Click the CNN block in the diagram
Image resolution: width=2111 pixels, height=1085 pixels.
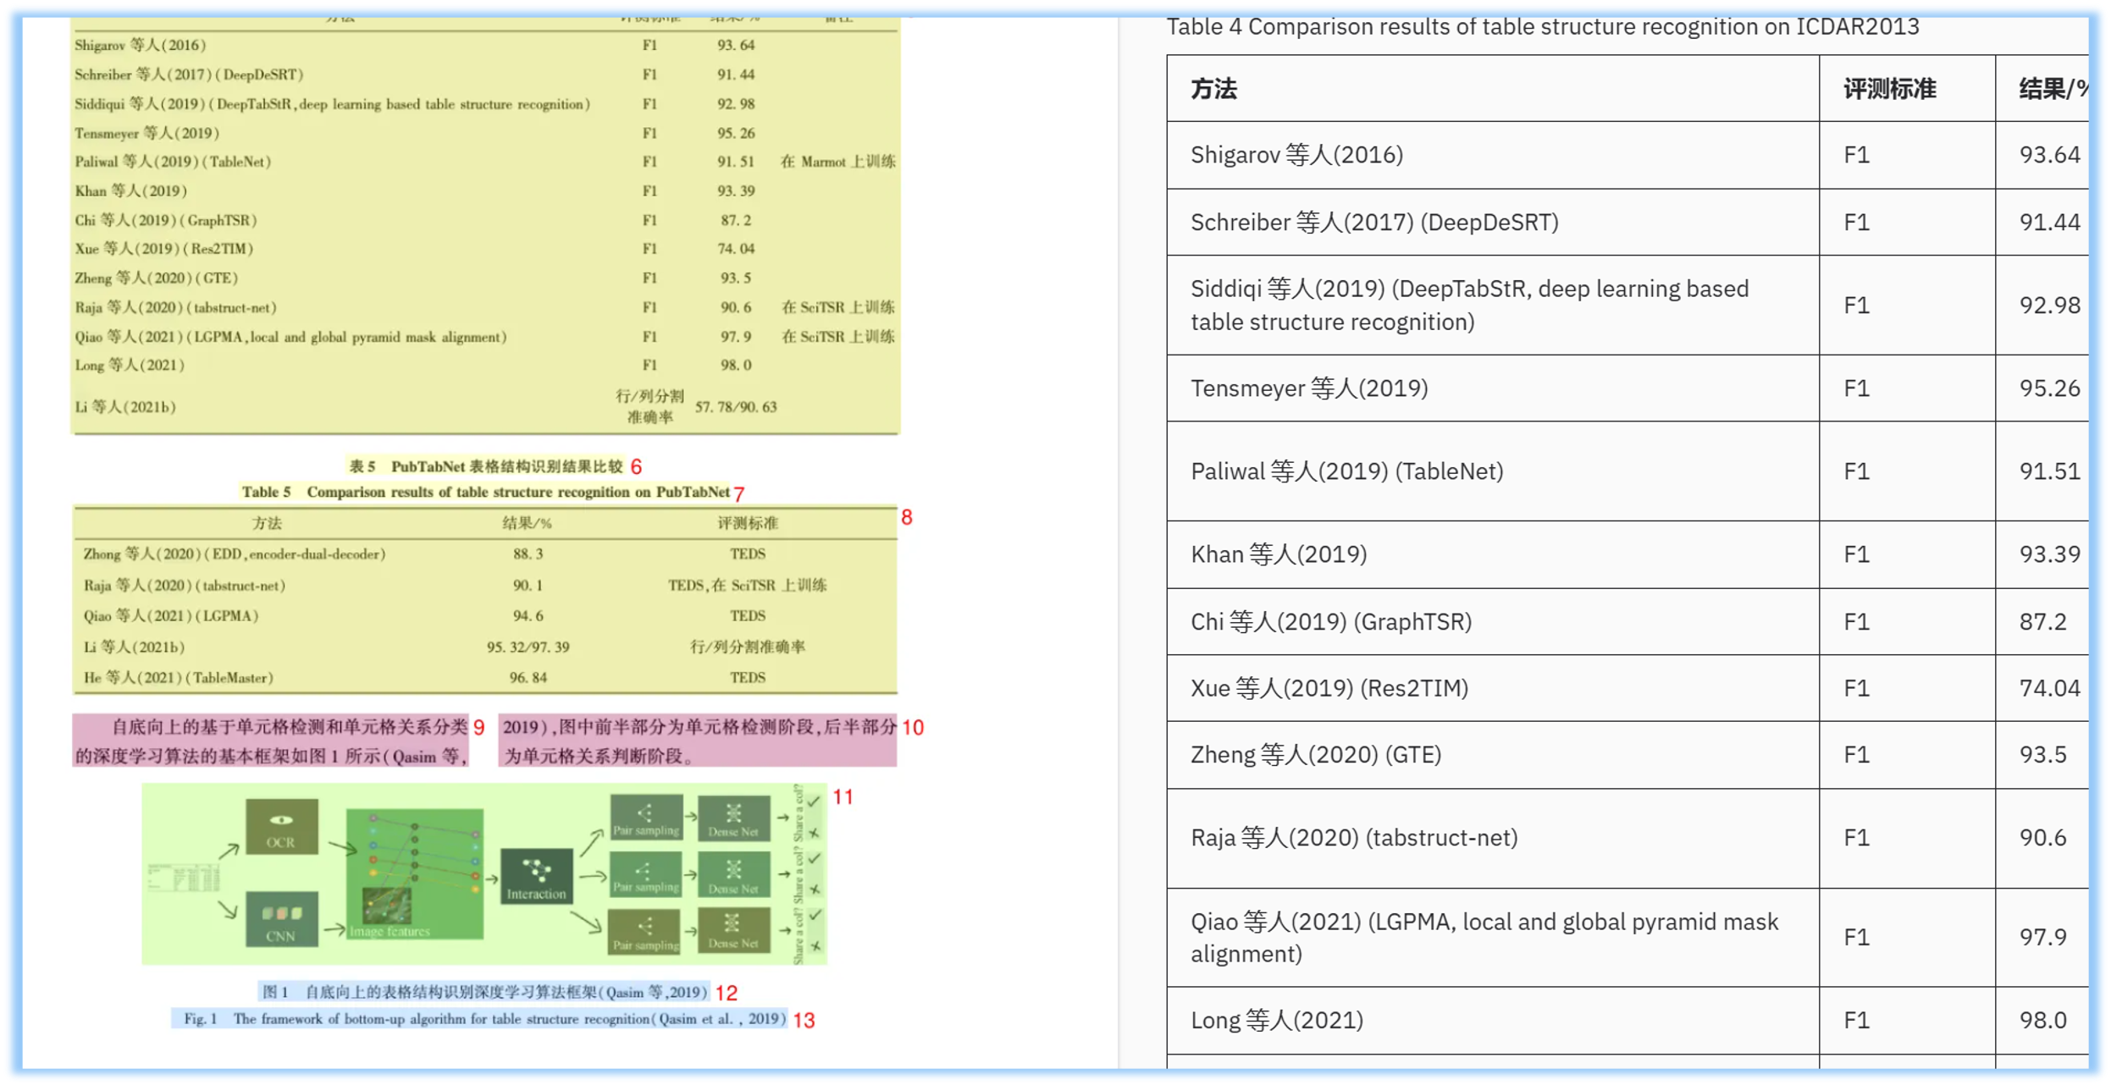281,919
